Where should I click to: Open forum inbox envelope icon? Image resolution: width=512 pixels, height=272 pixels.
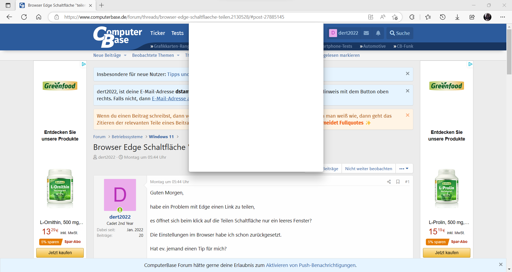pos(366,33)
